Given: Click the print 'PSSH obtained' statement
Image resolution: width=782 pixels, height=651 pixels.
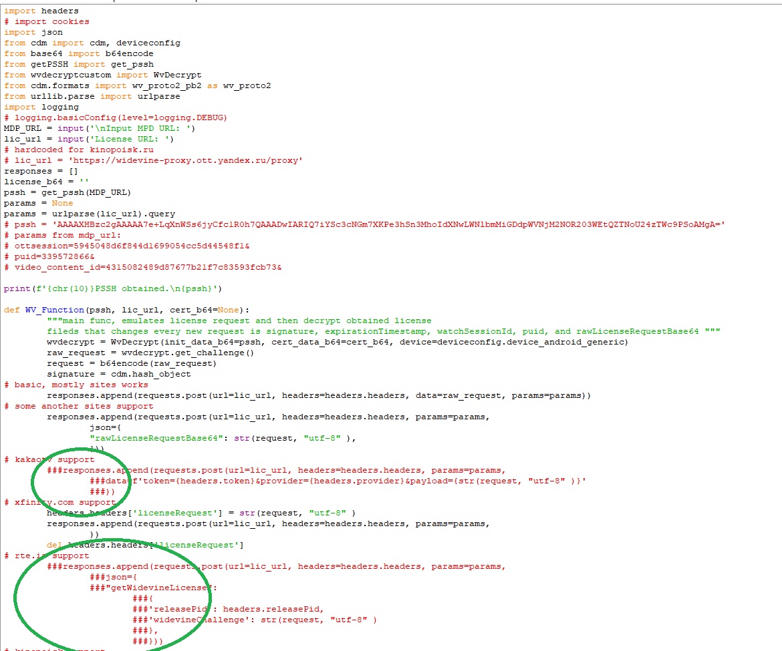Looking at the screenshot, I should [113, 289].
